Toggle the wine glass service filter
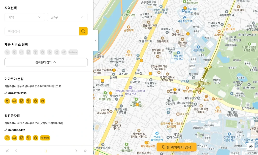 coord(36,52)
